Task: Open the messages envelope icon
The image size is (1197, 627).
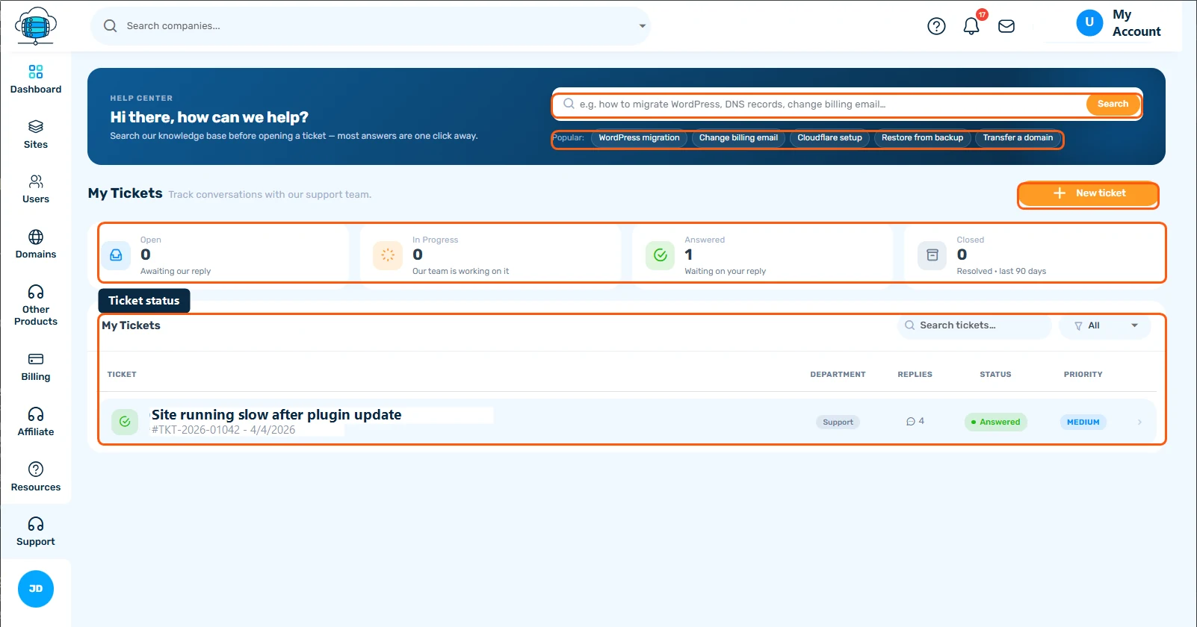Action: [x=1006, y=26]
